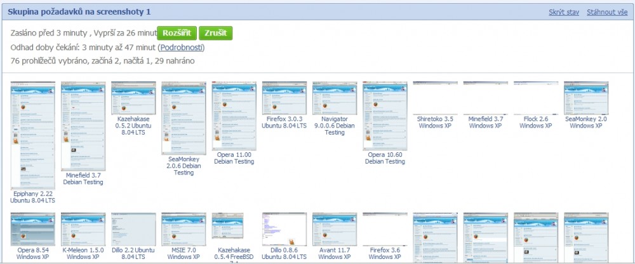Open the Podrobnosti link

tap(181, 48)
